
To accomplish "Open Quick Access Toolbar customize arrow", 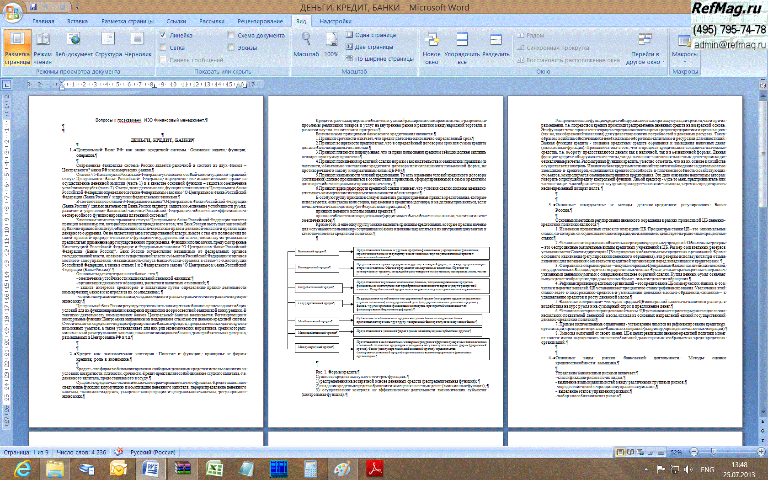I will pyautogui.click(x=77, y=7).
